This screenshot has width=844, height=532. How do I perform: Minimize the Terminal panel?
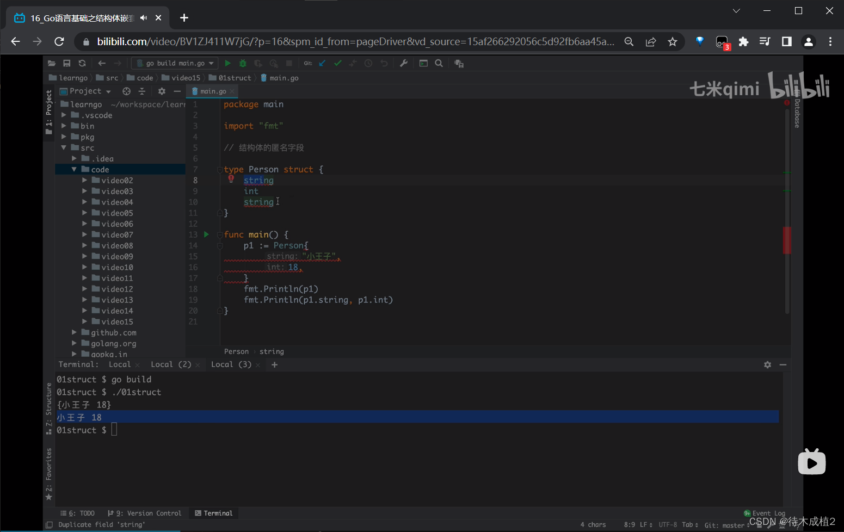tap(783, 365)
